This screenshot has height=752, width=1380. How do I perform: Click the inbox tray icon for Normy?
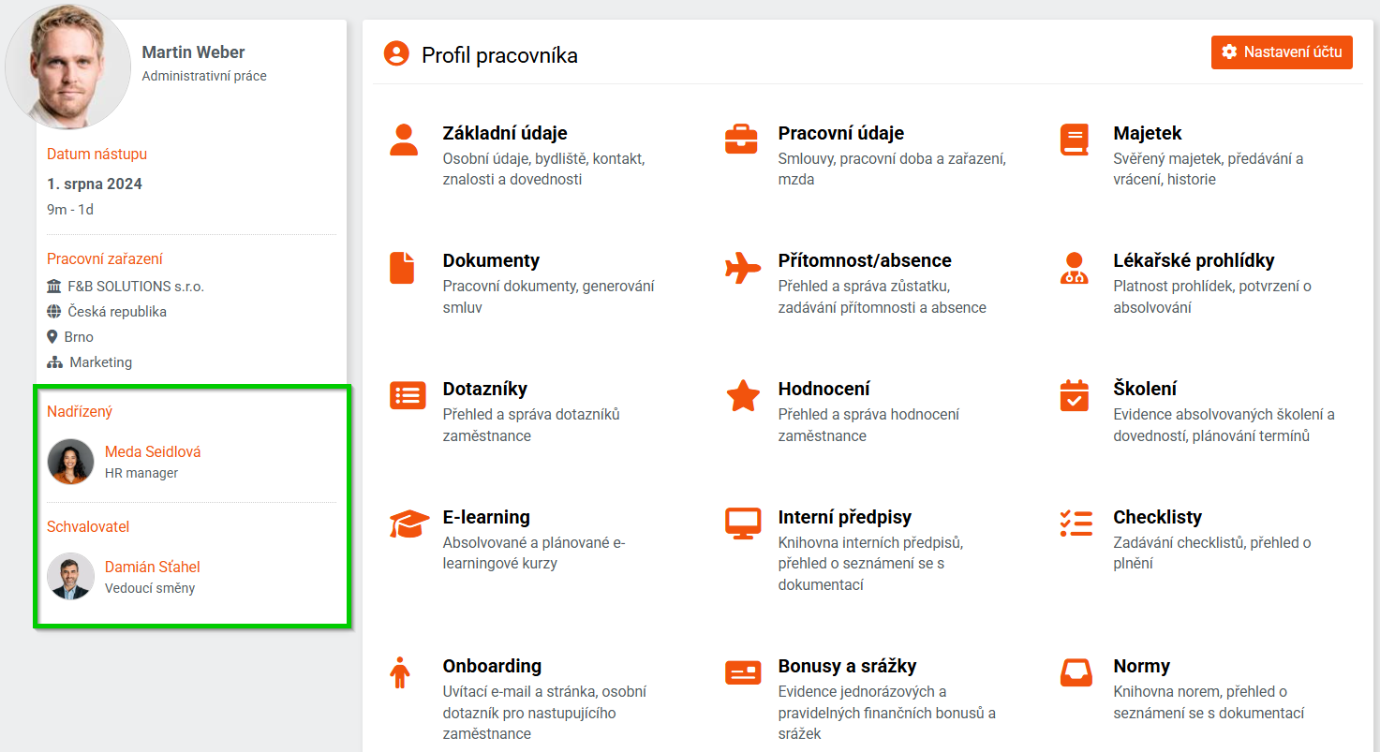1076,672
